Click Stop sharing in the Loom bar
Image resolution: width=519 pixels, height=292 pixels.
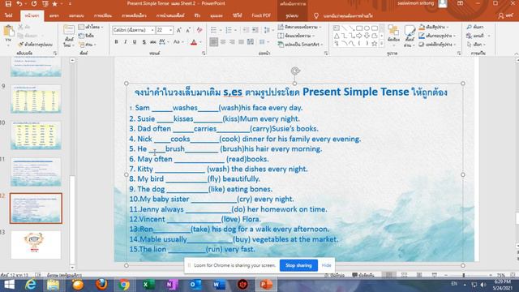pyautogui.click(x=298, y=265)
